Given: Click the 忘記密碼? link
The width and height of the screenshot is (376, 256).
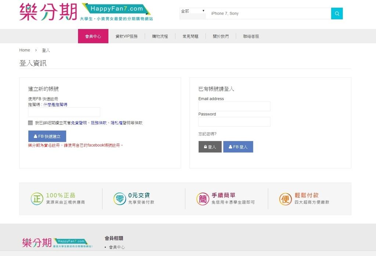Looking at the screenshot, I should 207,134.
